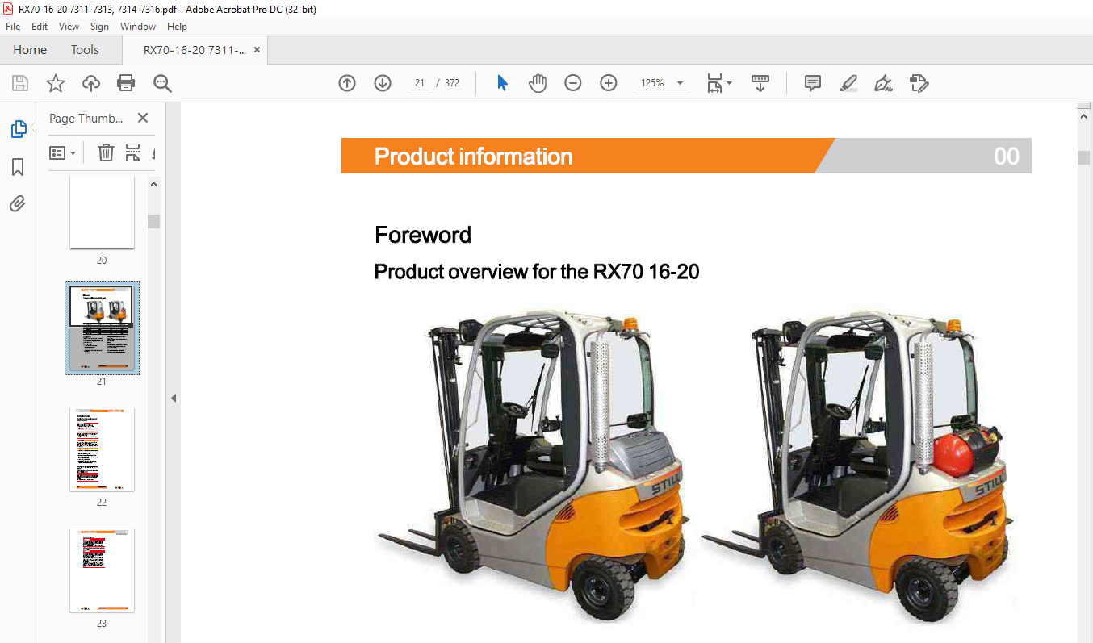Open the Attachments paperclip panel
Screen dimensions: 1093x643
coord(18,203)
